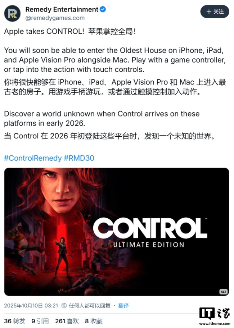This screenshot has width=234, height=328.
Task: Show the image ALT description badge
Action: [x=223, y=292]
